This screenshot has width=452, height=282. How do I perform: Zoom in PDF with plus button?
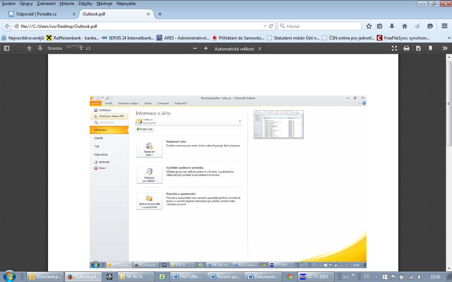pos(206,48)
